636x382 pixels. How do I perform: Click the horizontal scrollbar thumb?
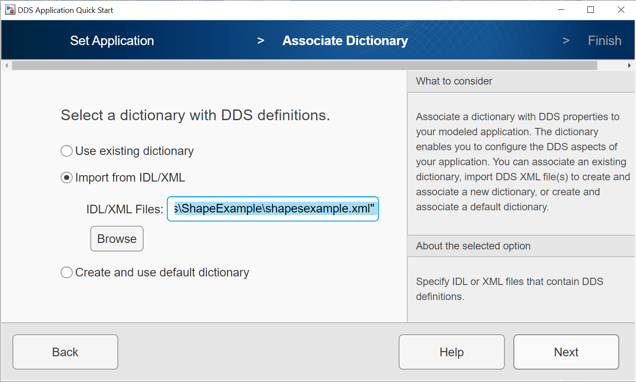(x=304, y=65)
